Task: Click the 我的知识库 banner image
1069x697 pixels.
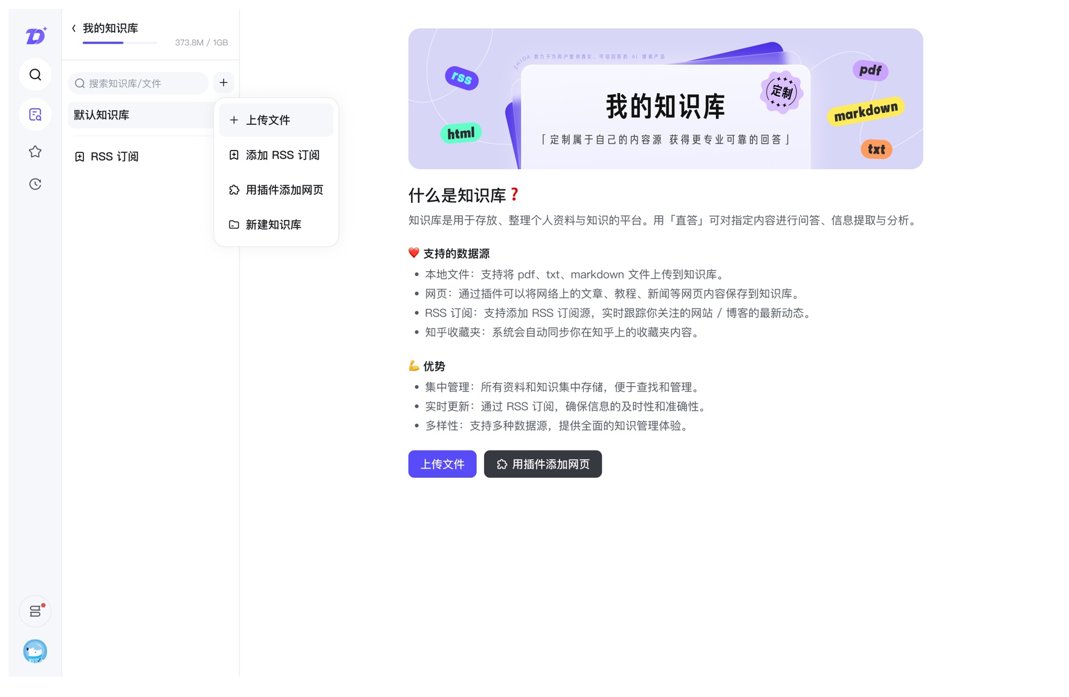Action: coord(665,98)
